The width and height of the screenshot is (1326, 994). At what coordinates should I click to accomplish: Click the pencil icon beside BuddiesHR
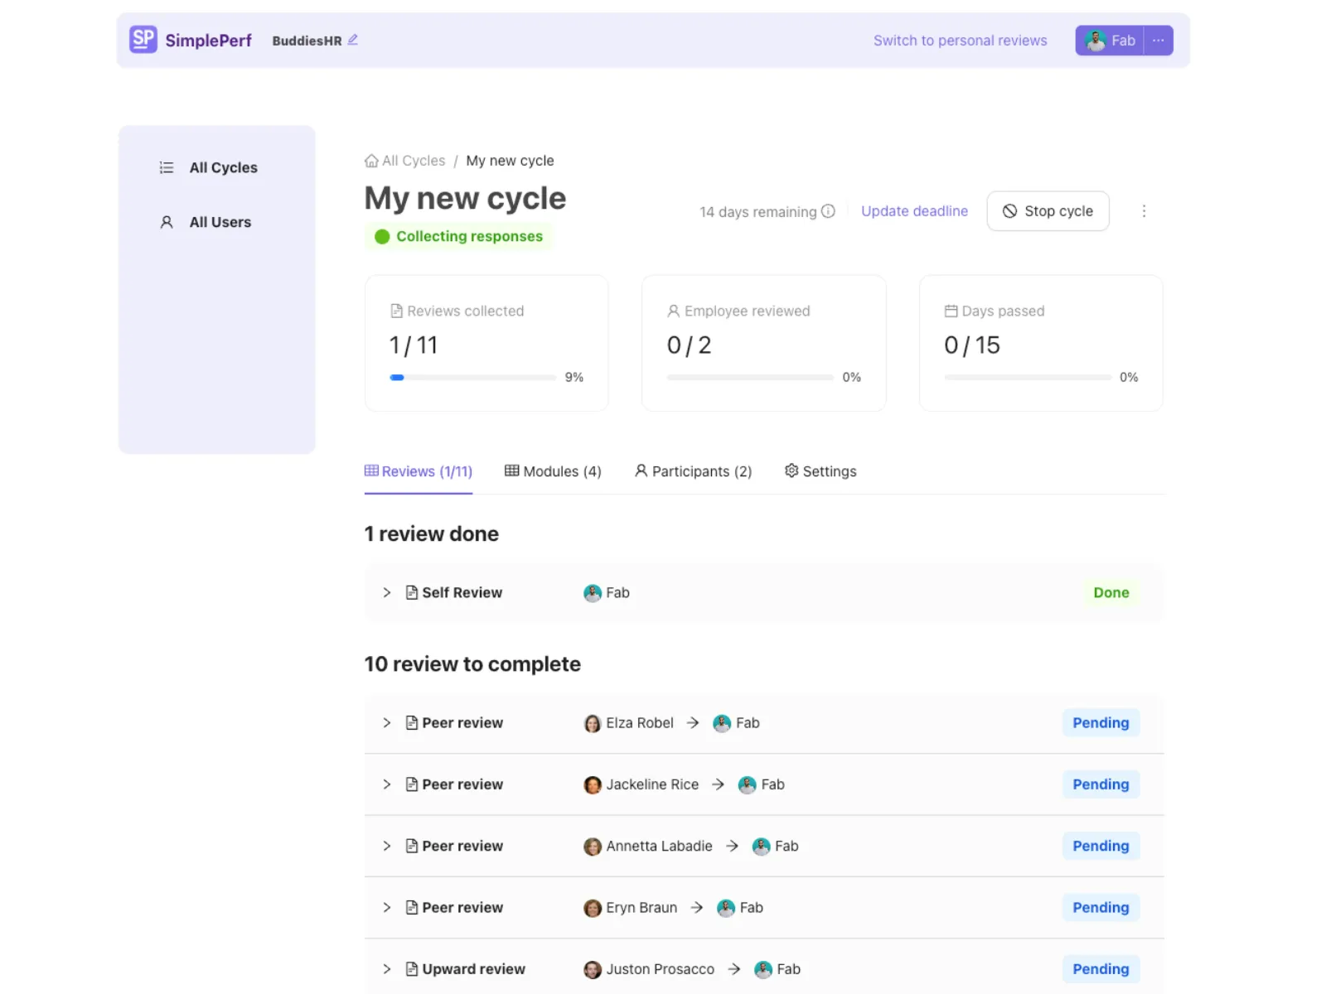[x=352, y=40]
